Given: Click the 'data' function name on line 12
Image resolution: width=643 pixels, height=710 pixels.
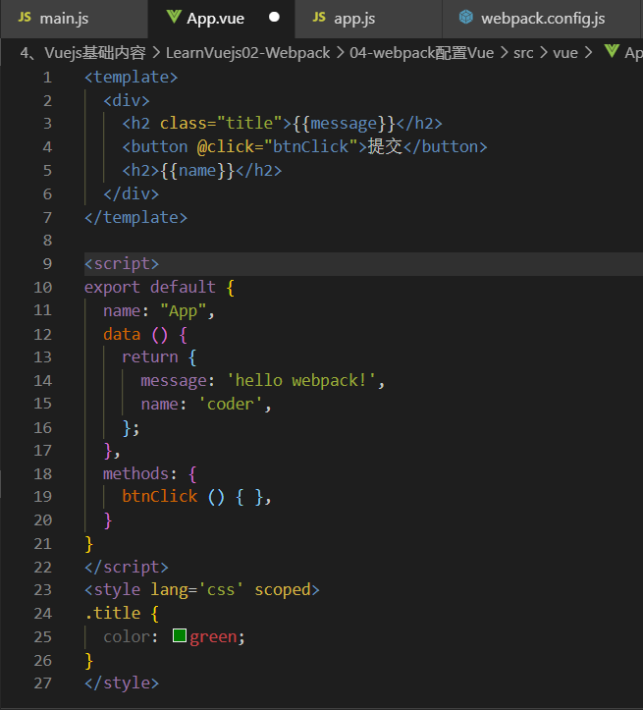Looking at the screenshot, I should pos(122,335).
